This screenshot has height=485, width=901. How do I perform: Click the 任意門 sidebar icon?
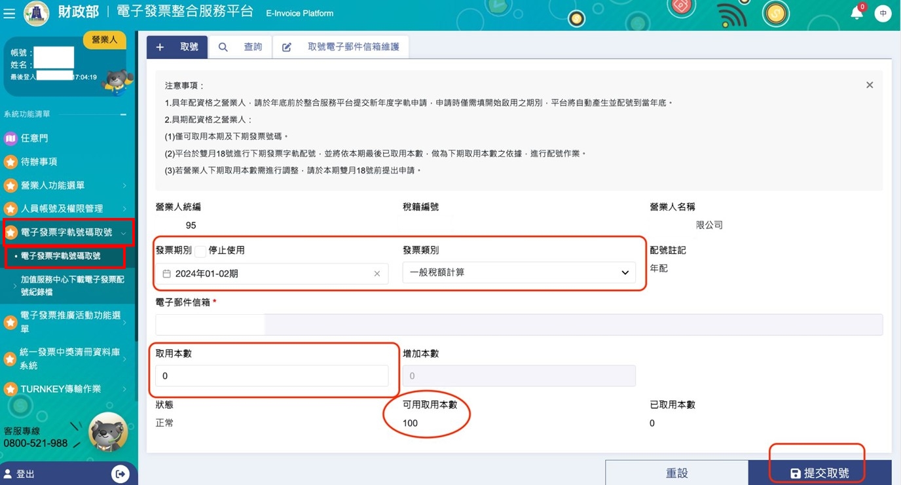(10, 138)
